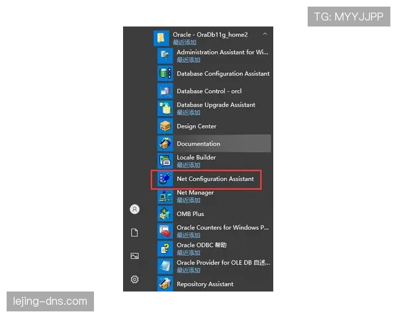Collapse the Oracle OraDb11g_home2 group chevron
397x318 pixels.
tap(265, 34)
